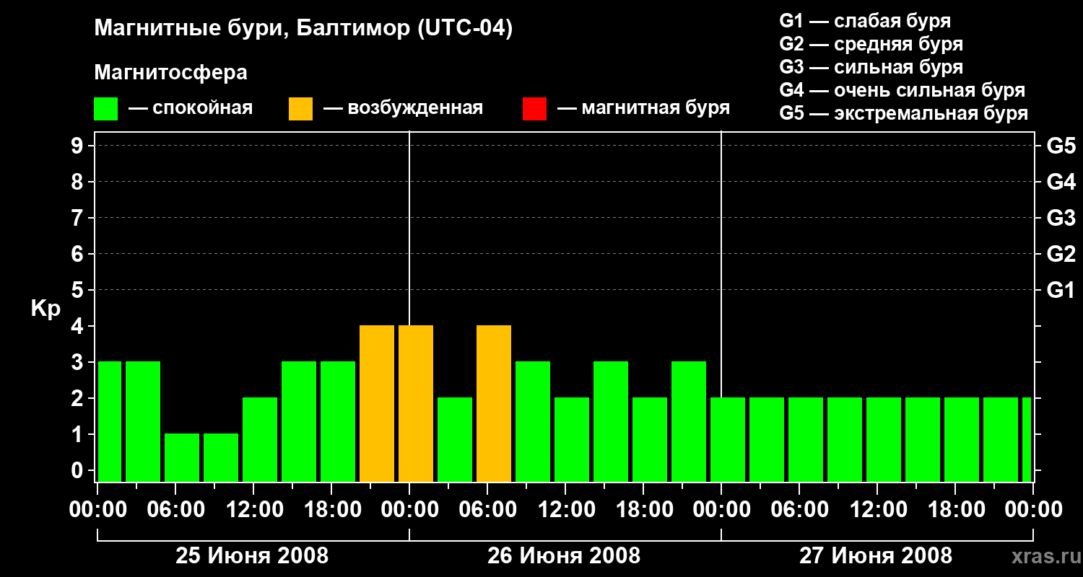Viewport: 1083px width, 577px height.
Task: Click the '26 Июня 2008' date label
Action: pos(564,556)
